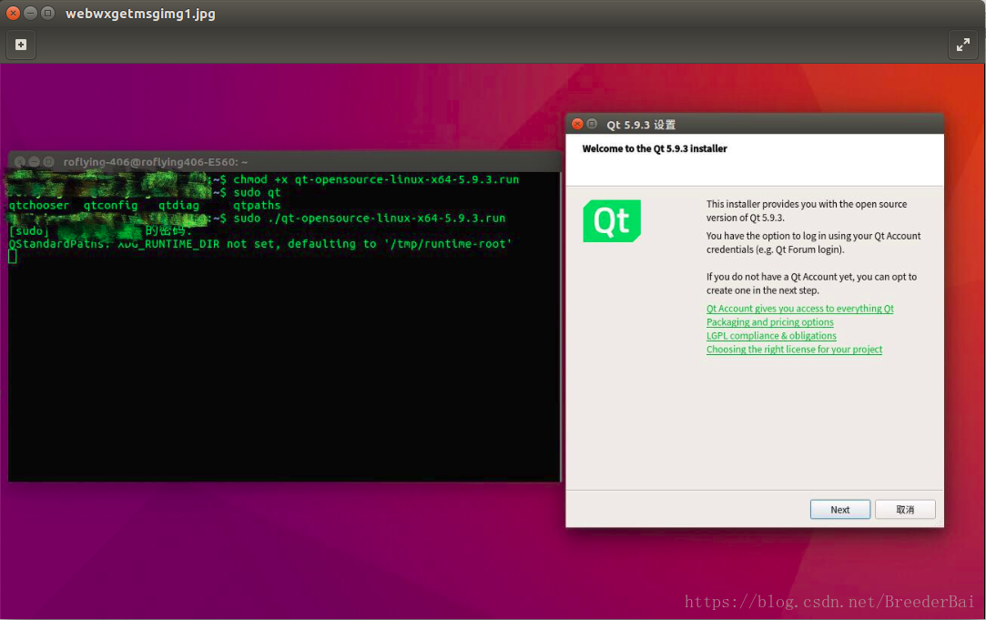This screenshot has width=986, height=620.
Task: Click 'qtdiag' in the terminal output
Action: tap(178, 206)
